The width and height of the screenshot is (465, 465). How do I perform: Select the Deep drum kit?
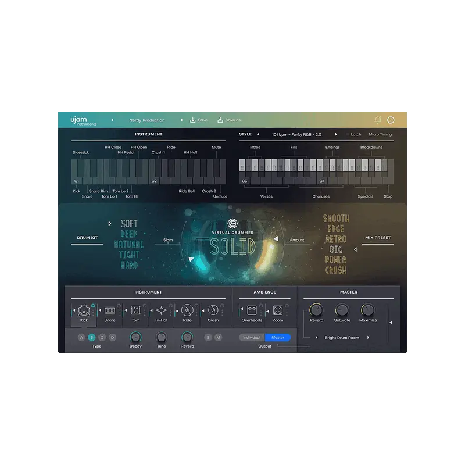[129, 234]
